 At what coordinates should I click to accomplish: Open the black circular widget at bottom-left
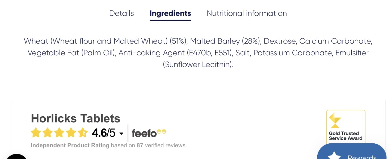pos(16,157)
